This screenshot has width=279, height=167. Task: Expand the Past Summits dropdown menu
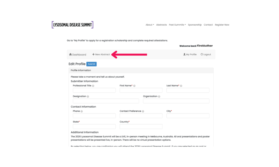(177, 25)
